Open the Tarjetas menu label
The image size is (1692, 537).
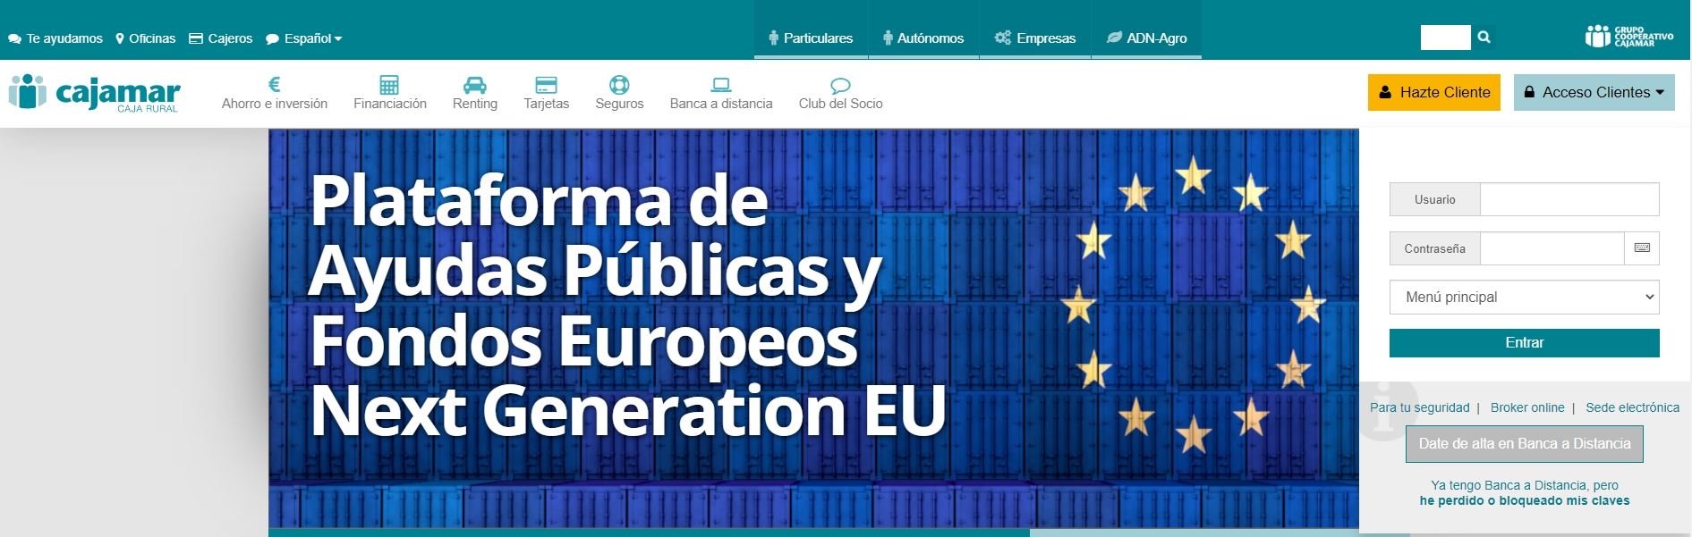pos(547,104)
